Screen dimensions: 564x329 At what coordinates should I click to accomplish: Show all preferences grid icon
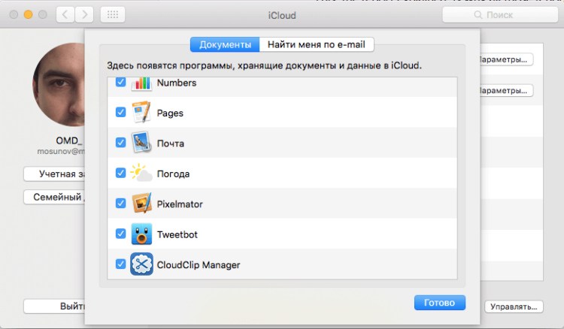[113, 15]
